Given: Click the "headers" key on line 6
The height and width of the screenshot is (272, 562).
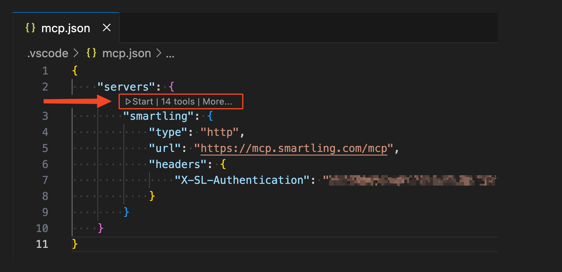Looking at the screenshot, I should click(178, 164).
